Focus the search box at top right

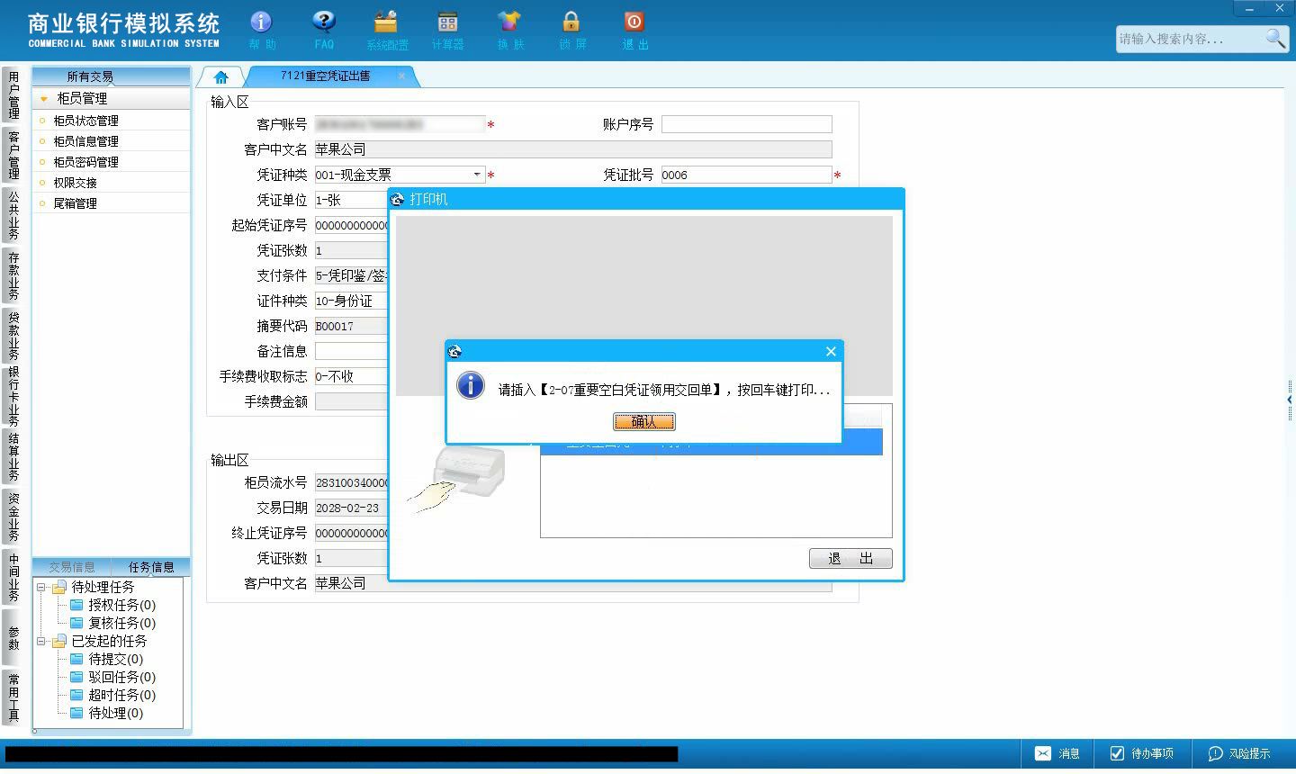[1190, 39]
